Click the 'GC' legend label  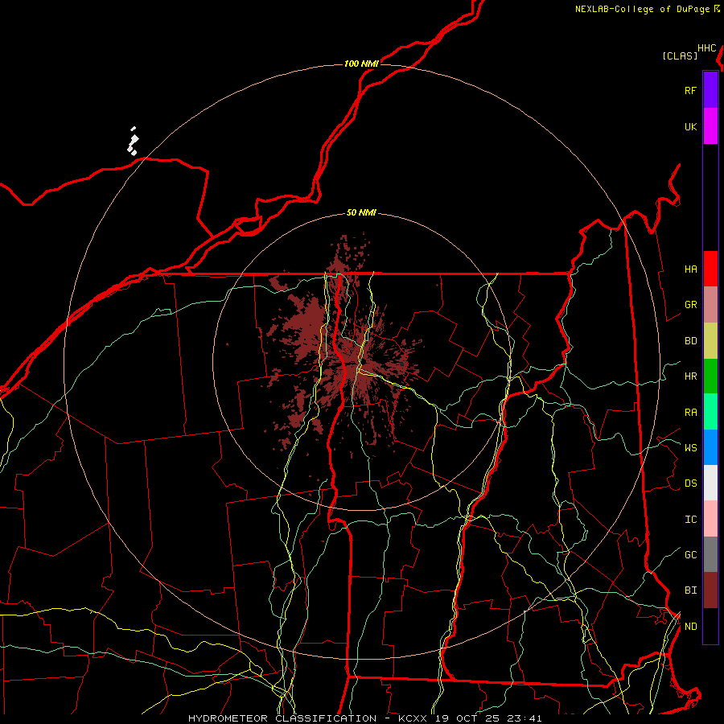click(x=690, y=555)
